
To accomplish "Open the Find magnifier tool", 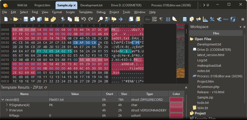I will point(100,19).
